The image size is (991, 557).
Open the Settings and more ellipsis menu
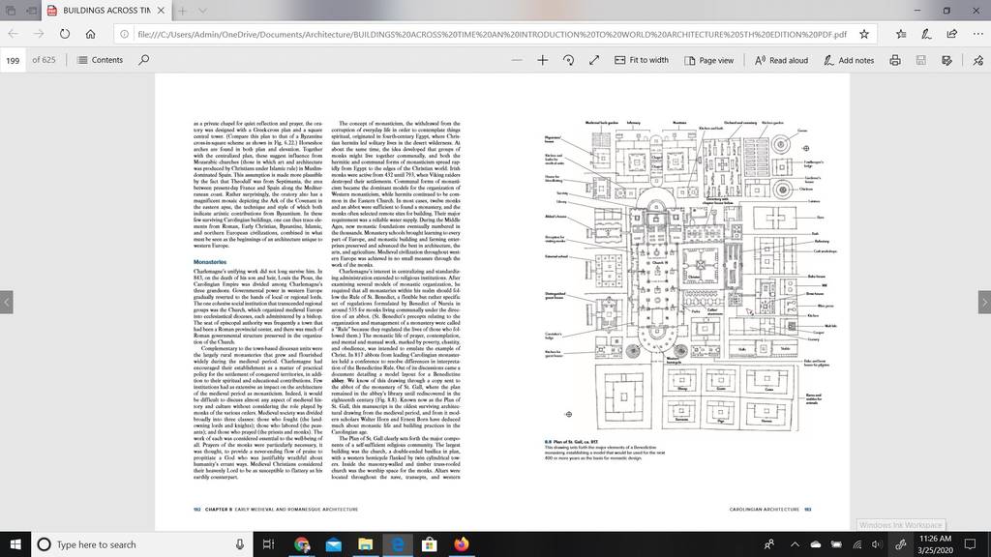(x=977, y=34)
